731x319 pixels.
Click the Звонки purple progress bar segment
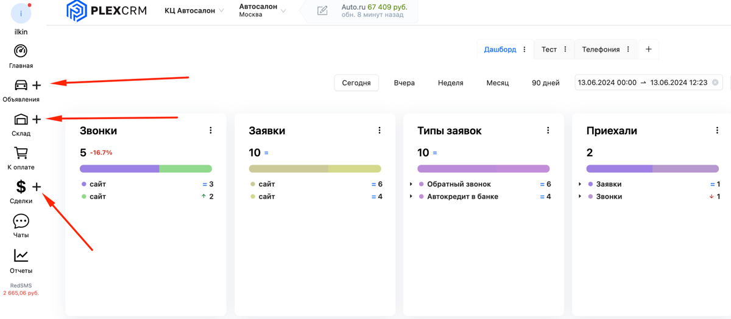[119, 169]
